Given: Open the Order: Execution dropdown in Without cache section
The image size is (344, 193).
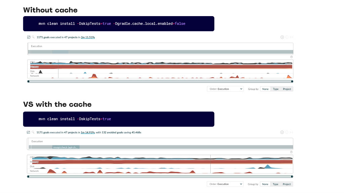Looking at the screenshot, I should tap(225, 89).
